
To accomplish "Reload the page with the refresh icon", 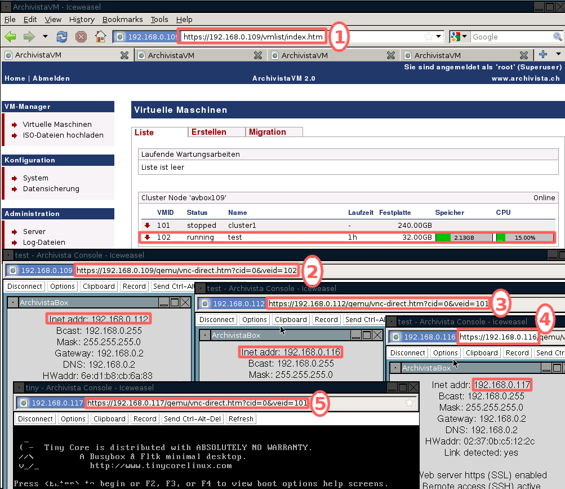I will coord(62,37).
